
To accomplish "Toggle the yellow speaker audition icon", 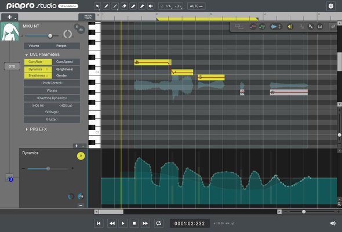I will pyautogui.click(x=290, y=27).
